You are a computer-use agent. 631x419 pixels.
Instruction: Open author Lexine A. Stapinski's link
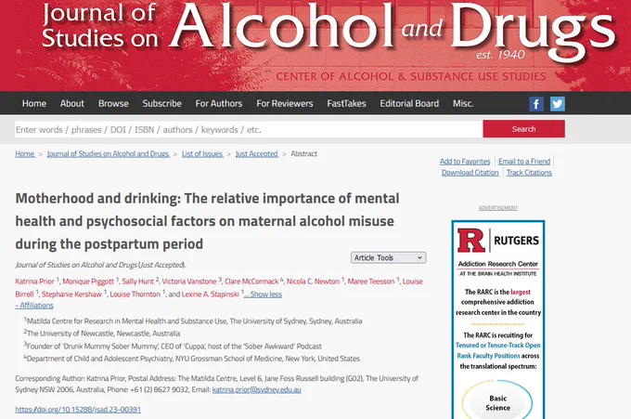click(x=211, y=295)
